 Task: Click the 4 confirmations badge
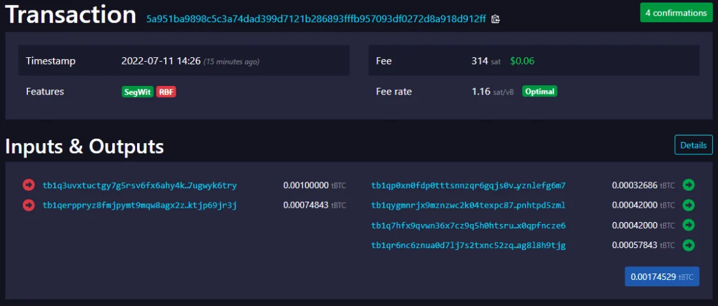point(676,12)
